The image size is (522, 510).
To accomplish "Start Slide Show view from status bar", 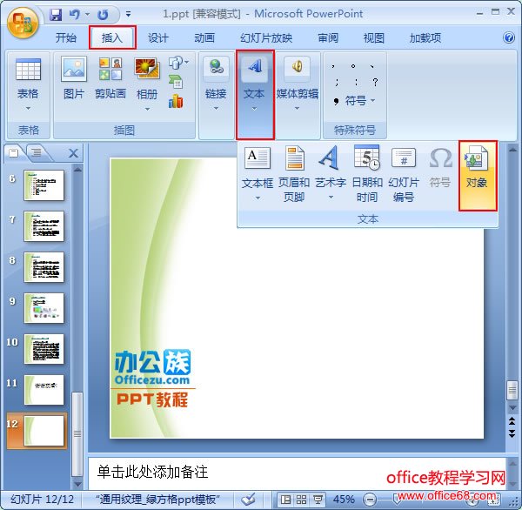I will pos(318,500).
